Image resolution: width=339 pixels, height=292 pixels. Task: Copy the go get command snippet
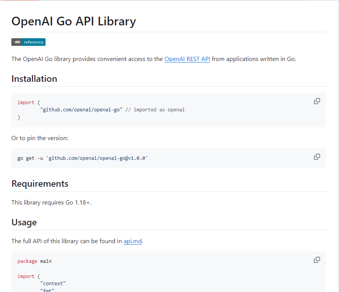(x=317, y=157)
